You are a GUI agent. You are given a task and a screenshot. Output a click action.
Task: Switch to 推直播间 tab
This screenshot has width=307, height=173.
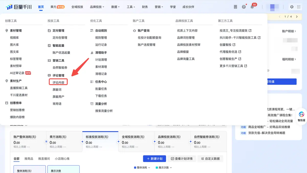(x=44, y=159)
